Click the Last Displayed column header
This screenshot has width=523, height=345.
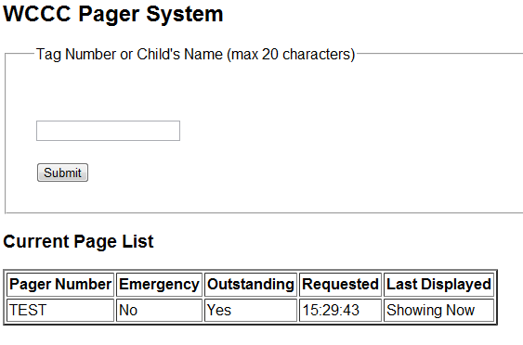click(x=439, y=285)
